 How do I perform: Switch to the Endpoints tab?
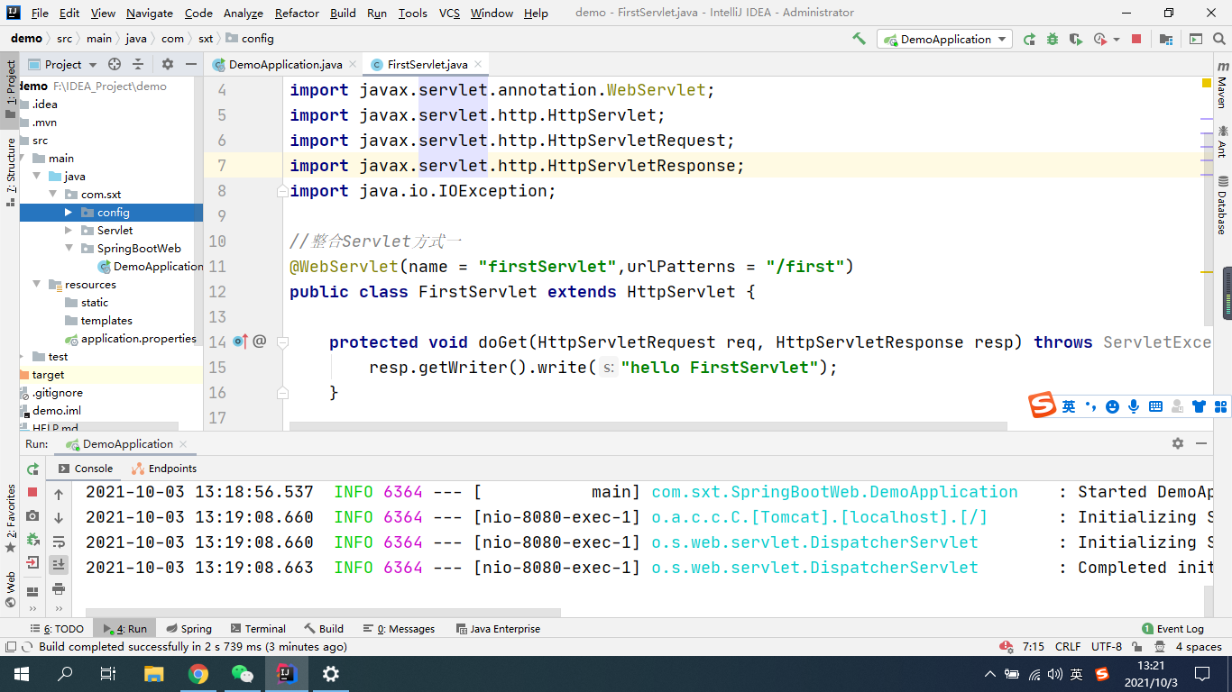[163, 469]
